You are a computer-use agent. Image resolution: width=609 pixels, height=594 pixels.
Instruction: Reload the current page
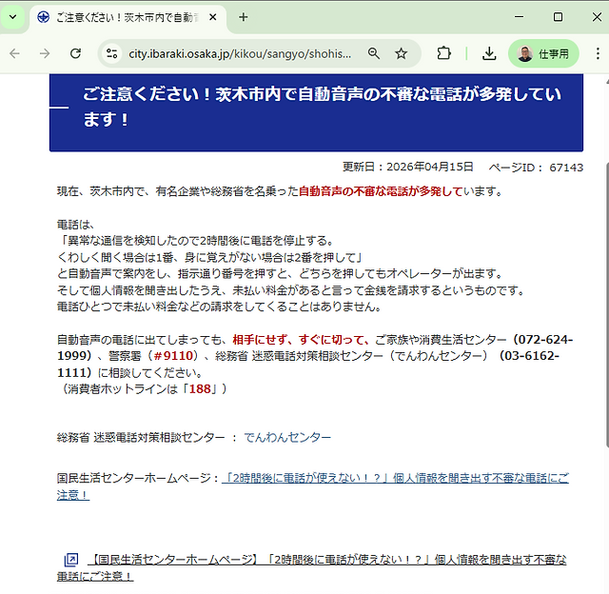[75, 53]
